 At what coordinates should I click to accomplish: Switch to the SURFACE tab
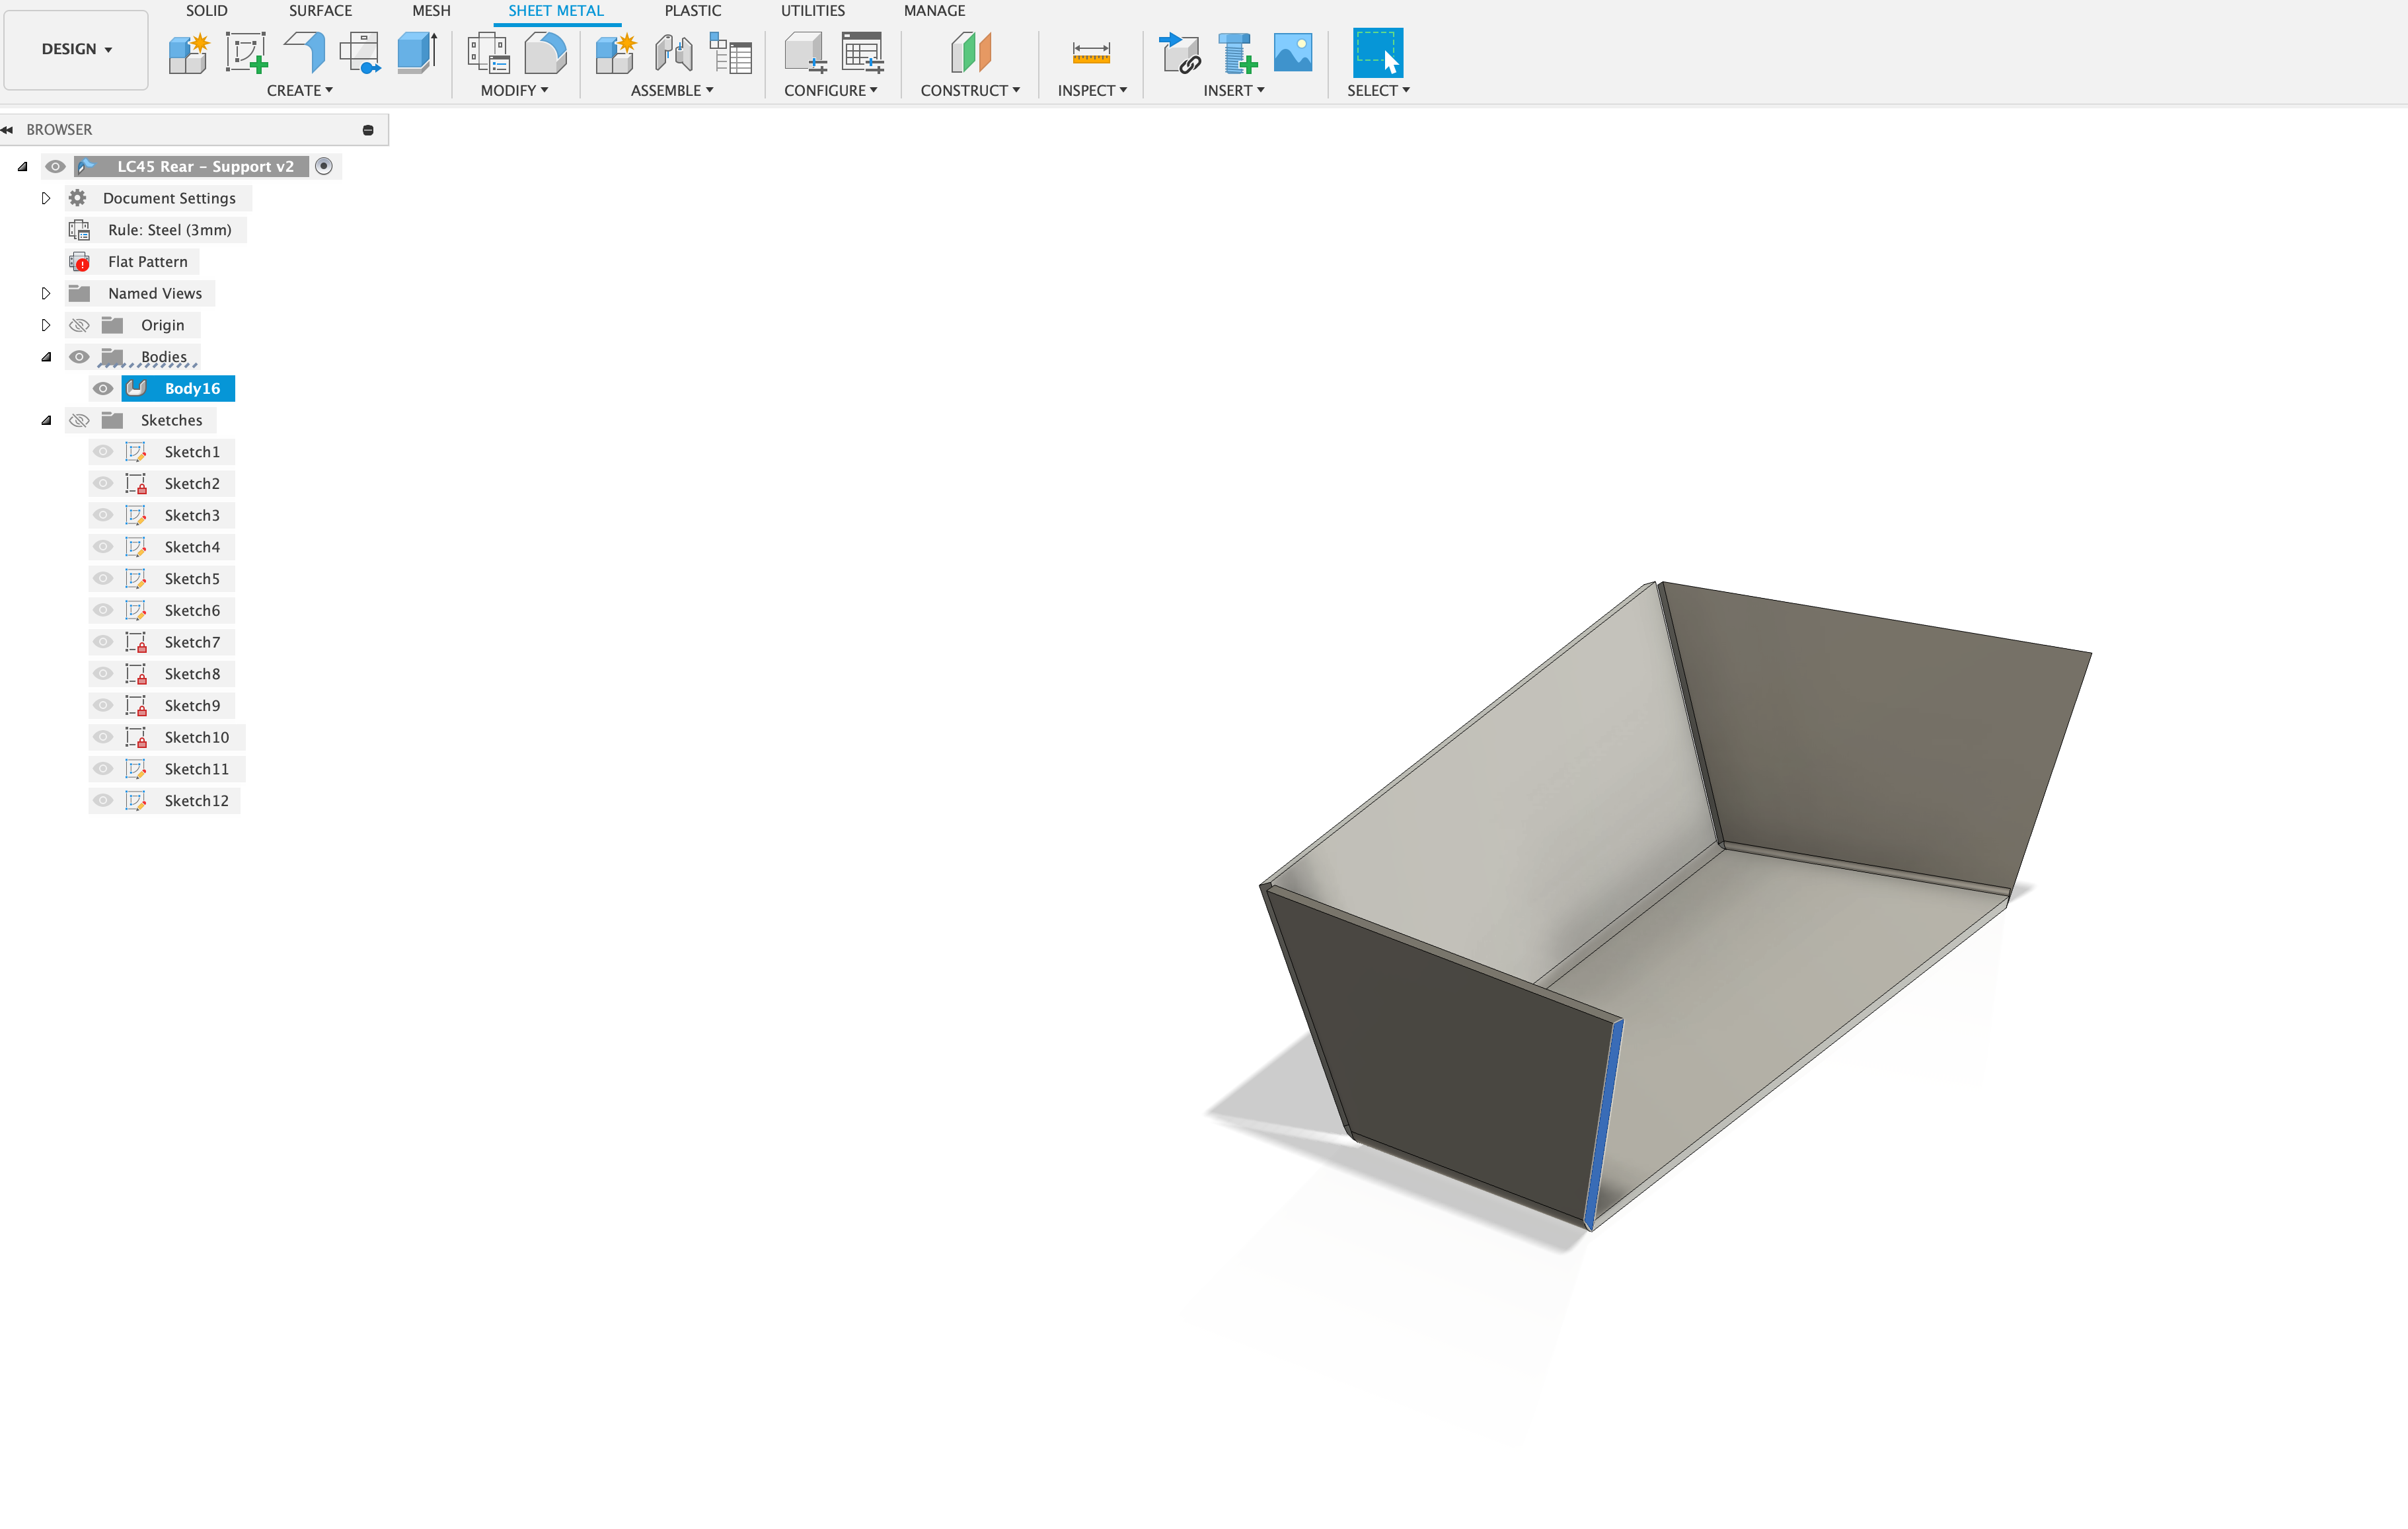(x=320, y=11)
